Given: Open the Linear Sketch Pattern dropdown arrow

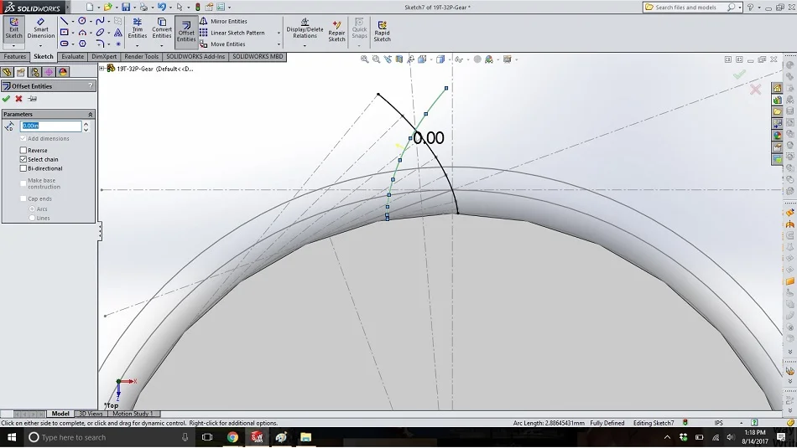Looking at the screenshot, I should (279, 33).
